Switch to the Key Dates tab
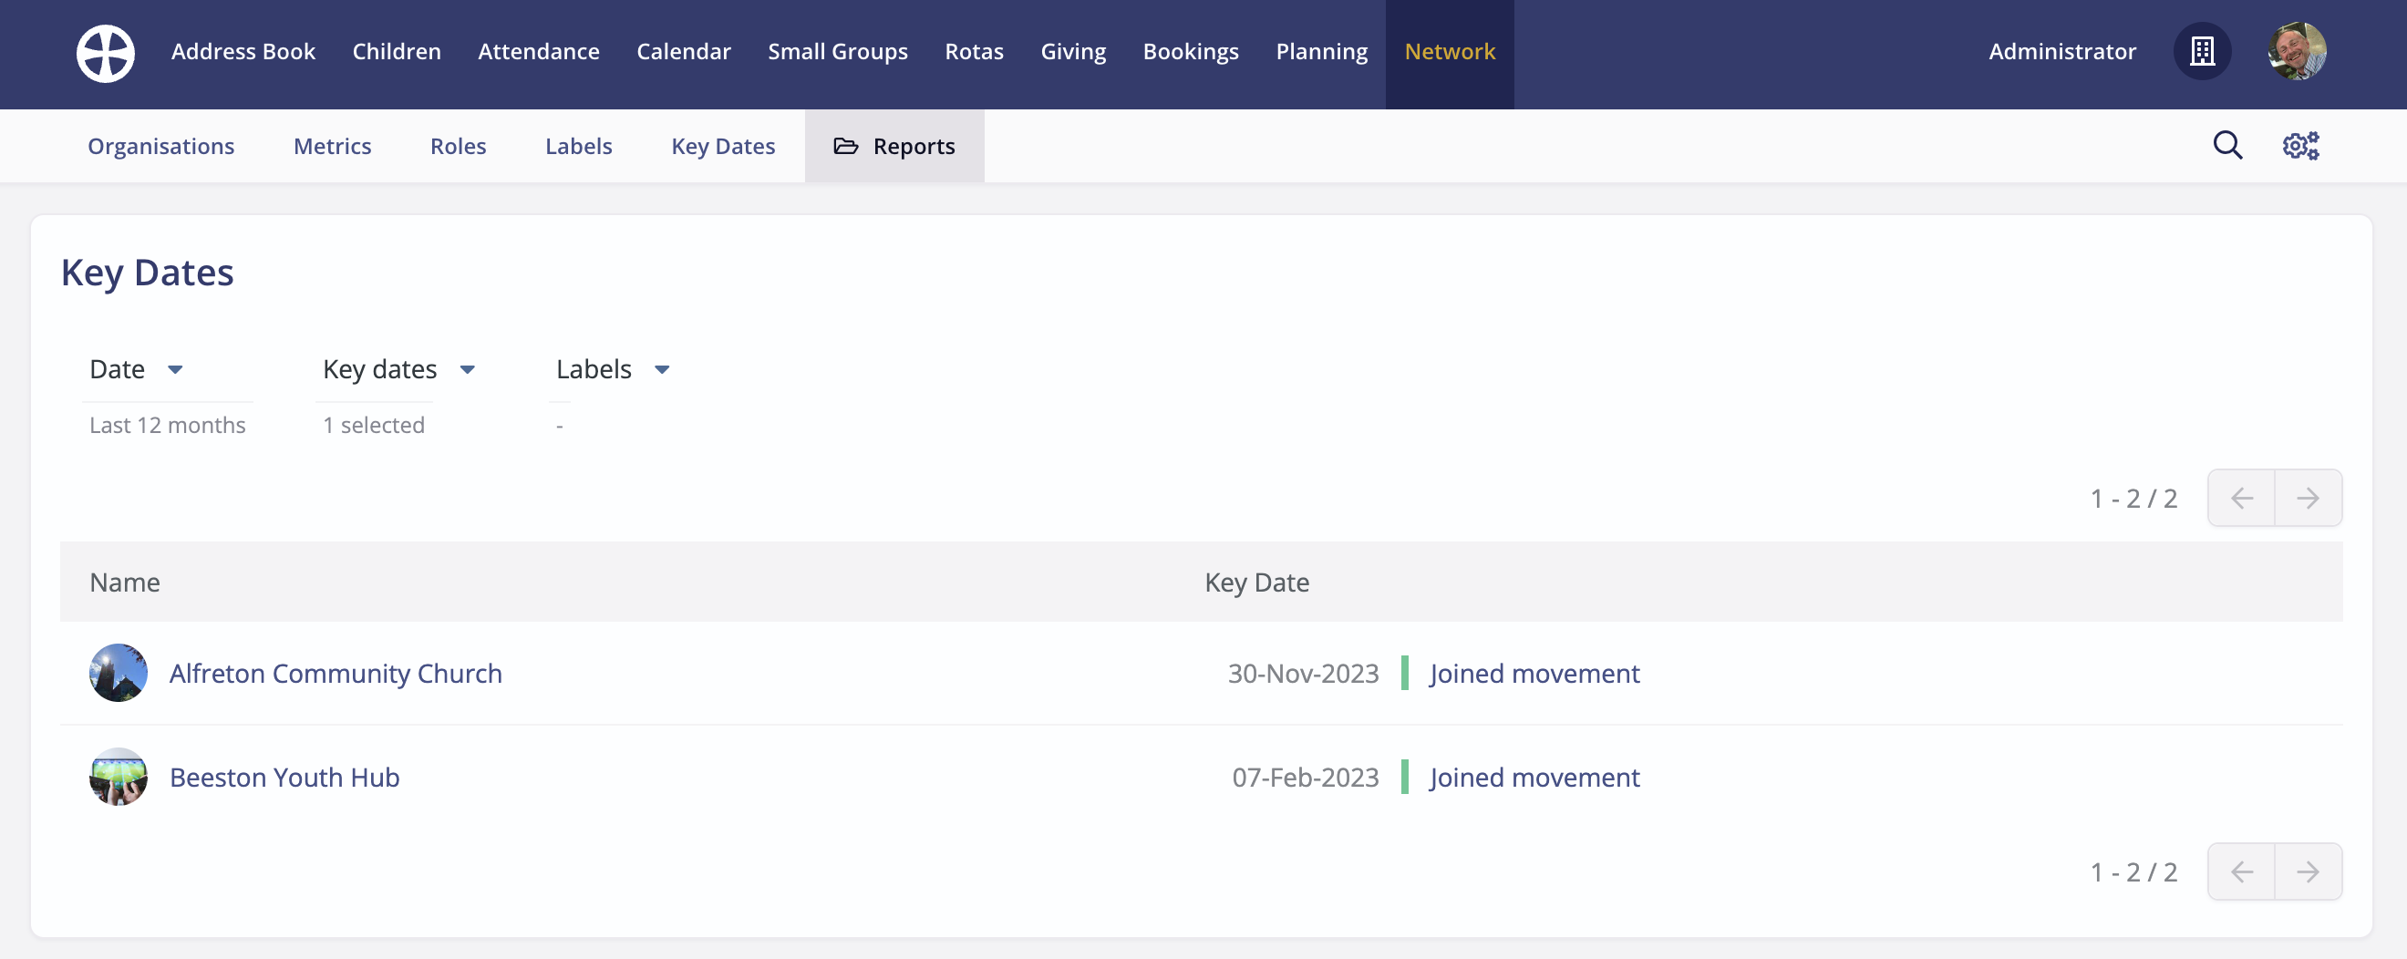Screen dimensions: 2407x959 [722, 146]
